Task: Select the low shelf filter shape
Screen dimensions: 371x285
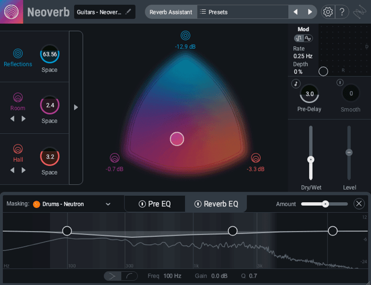Action: click(112, 276)
